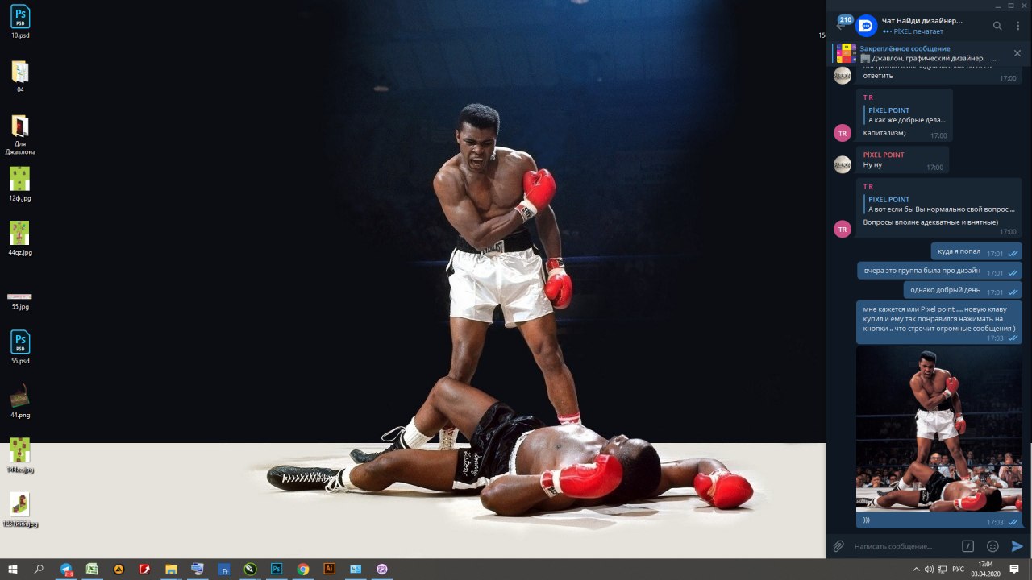Select the 'Для Джавлона' desktop folder
Image resolution: width=1032 pixels, height=580 pixels.
point(20,135)
